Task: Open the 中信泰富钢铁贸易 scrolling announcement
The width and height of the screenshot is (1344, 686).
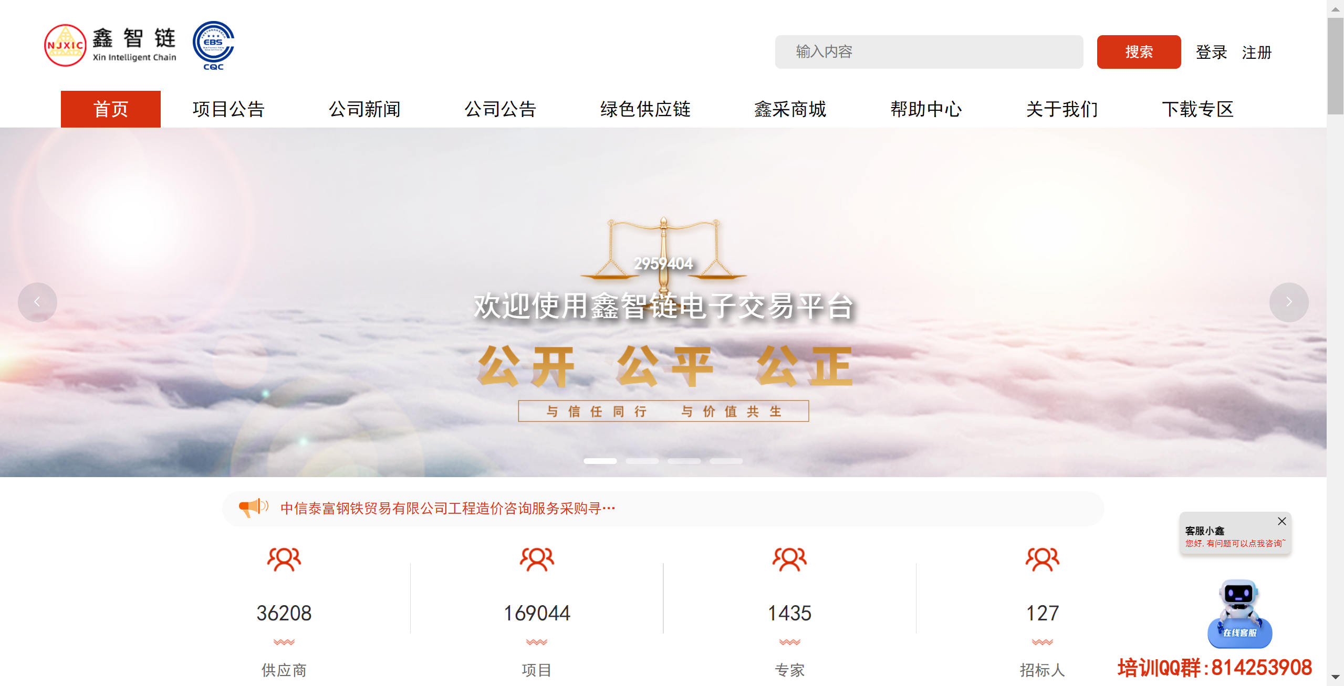Action: pyautogui.click(x=448, y=508)
